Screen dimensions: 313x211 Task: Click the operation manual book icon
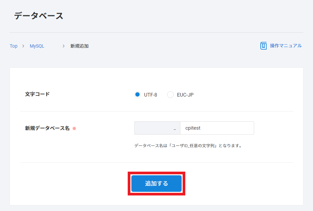coord(263,46)
